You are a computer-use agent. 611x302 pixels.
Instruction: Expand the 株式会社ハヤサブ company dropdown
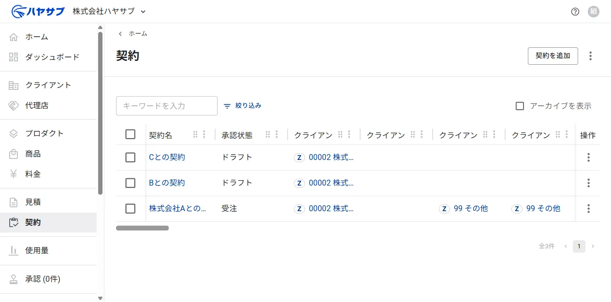[x=143, y=12]
